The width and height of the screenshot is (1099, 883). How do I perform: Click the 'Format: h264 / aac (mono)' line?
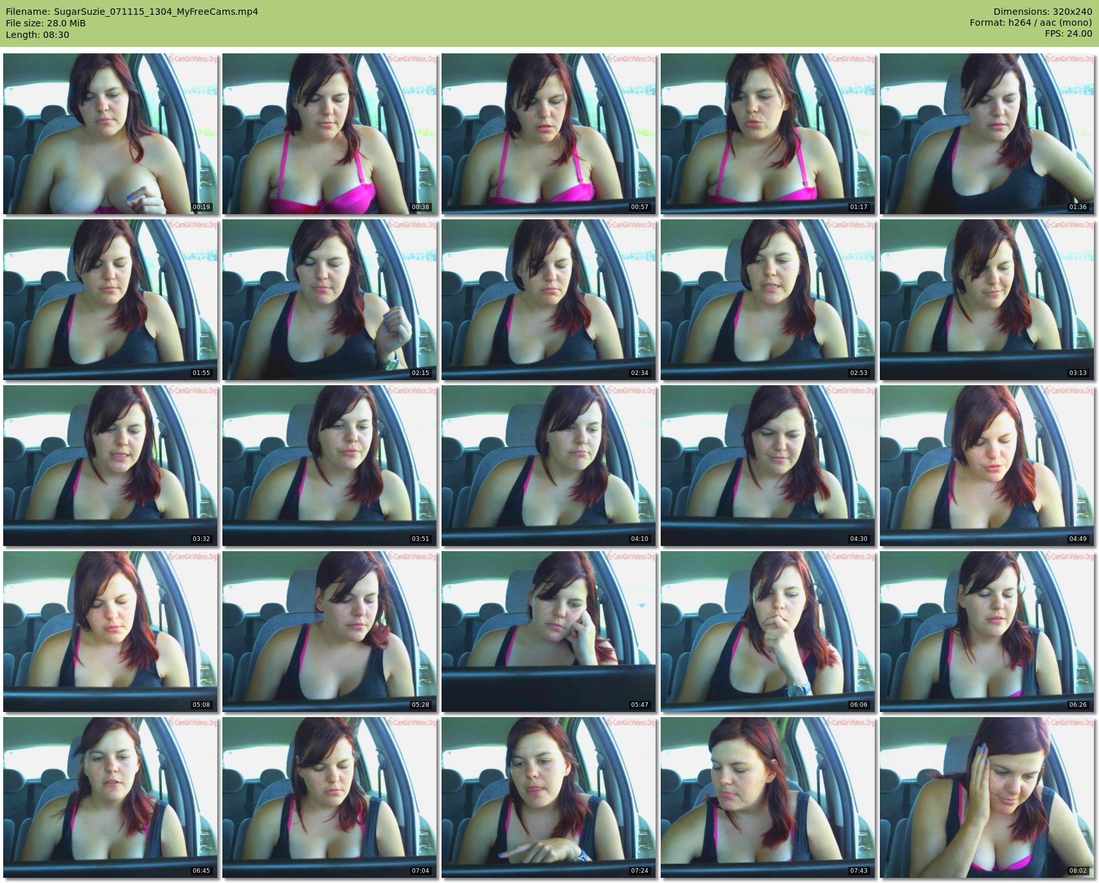pyautogui.click(x=1031, y=23)
